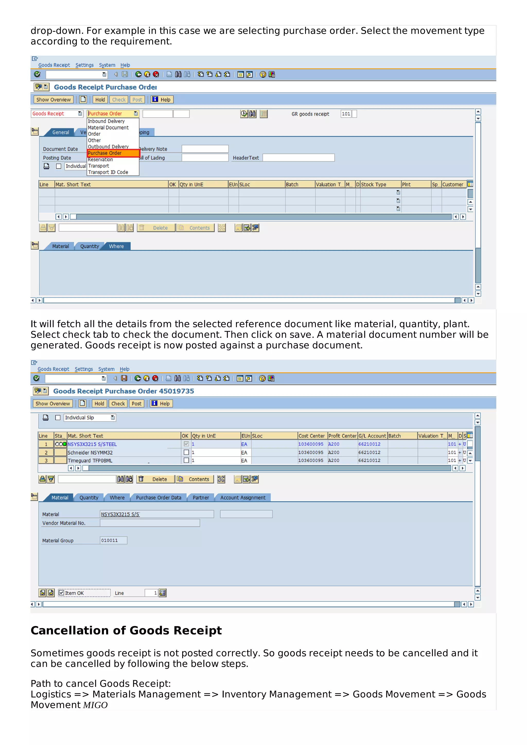Viewport: 527px width, 745px height.
Task: Tick the print checkbox left of Individual Slip
Action: click(x=58, y=417)
